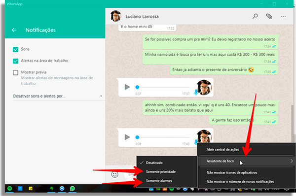The image size is (296, 196).
Task: Open the attach paperclip menu
Action: coord(269,16)
